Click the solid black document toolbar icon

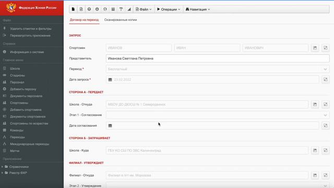[x=73, y=9]
